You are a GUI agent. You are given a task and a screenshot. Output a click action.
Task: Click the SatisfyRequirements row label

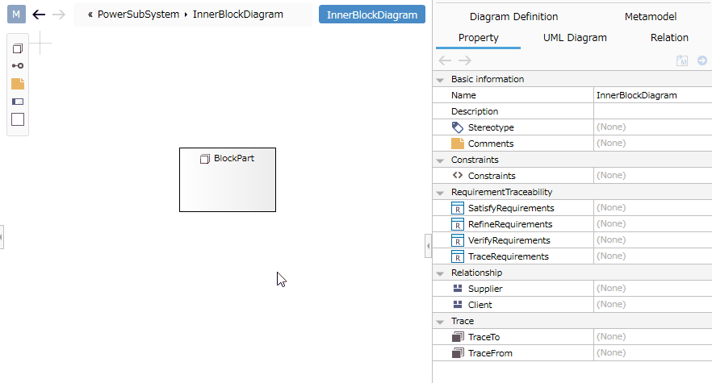point(511,208)
